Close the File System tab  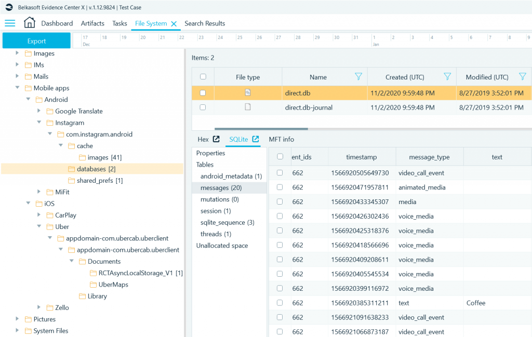(x=174, y=24)
